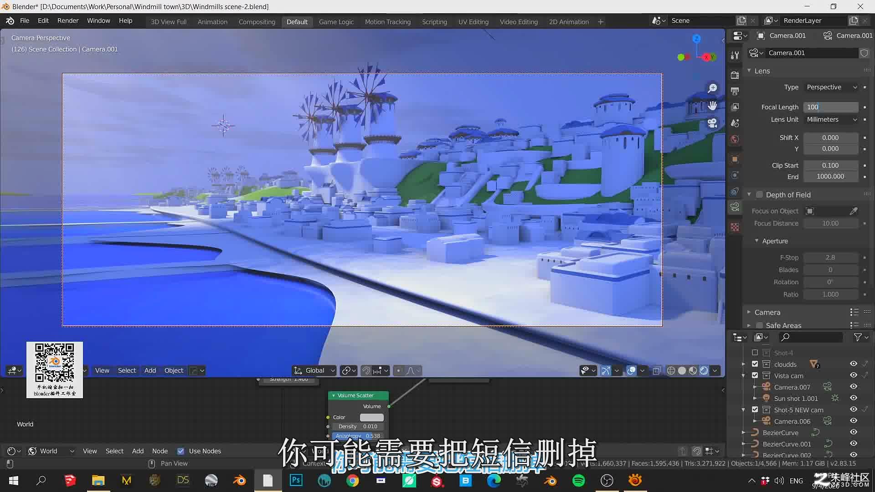Click the Volume Scatter Color swatch
Viewport: 875px width, 492px height.
click(372, 417)
